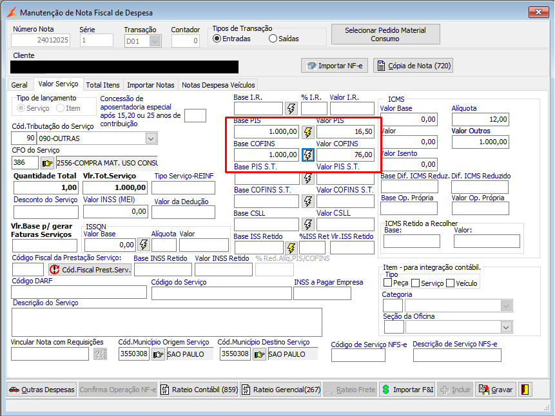Switch to Geral tab
This screenshot has width=555, height=416.
tap(19, 85)
